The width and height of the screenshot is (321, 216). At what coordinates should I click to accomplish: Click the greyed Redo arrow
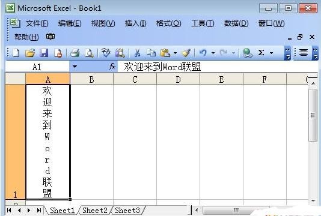point(224,53)
